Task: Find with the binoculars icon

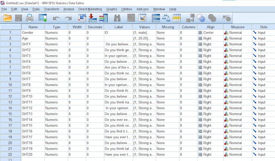Action: coord(117,18)
